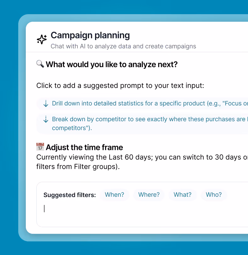The width and height of the screenshot is (248, 255).
Task: Click the Adjust the time frame heading
Action: [x=84, y=147]
